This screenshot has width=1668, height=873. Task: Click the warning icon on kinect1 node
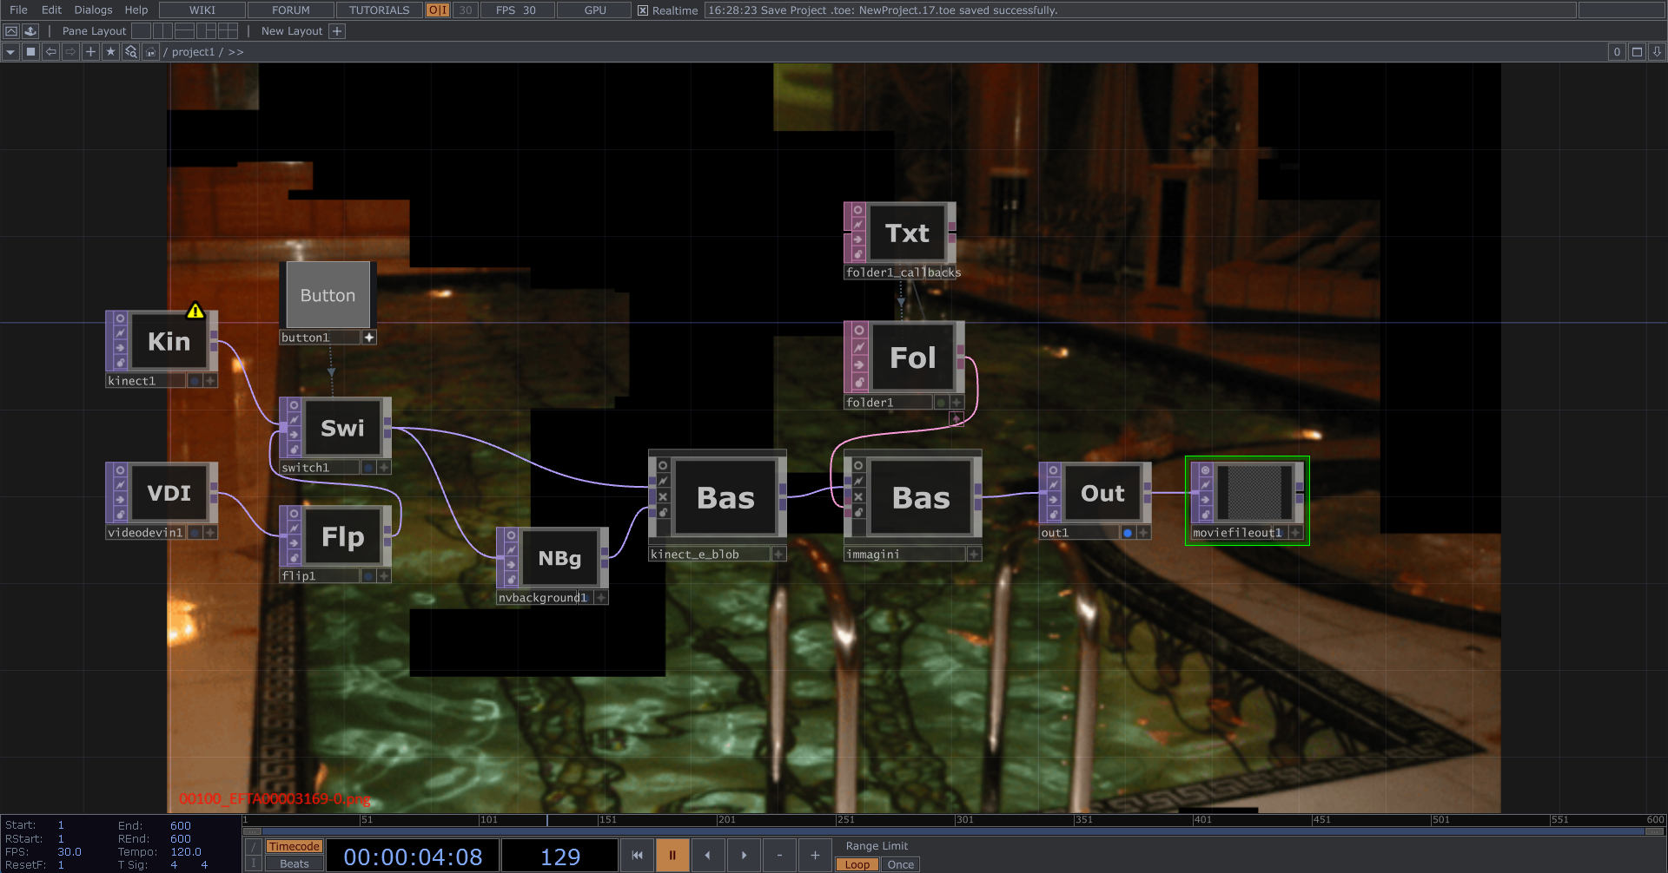(x=195, y=311)
